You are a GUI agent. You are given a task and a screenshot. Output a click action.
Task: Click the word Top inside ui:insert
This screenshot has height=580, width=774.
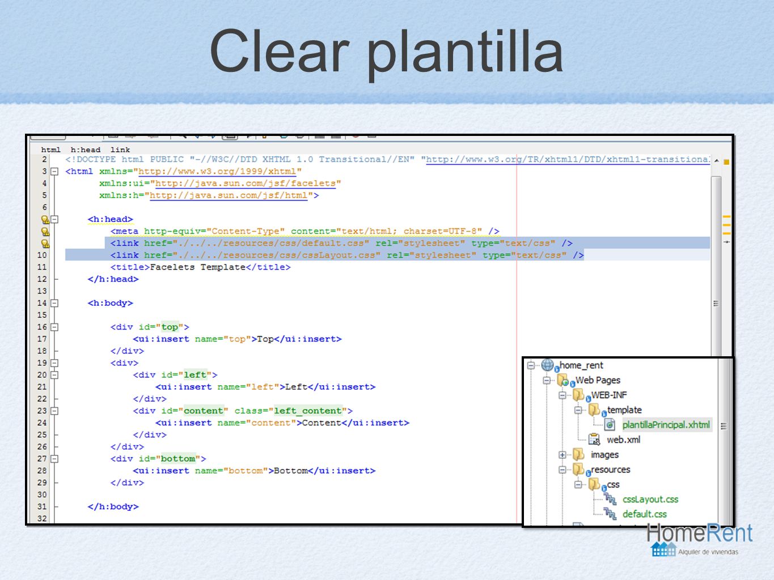(265, 339)
